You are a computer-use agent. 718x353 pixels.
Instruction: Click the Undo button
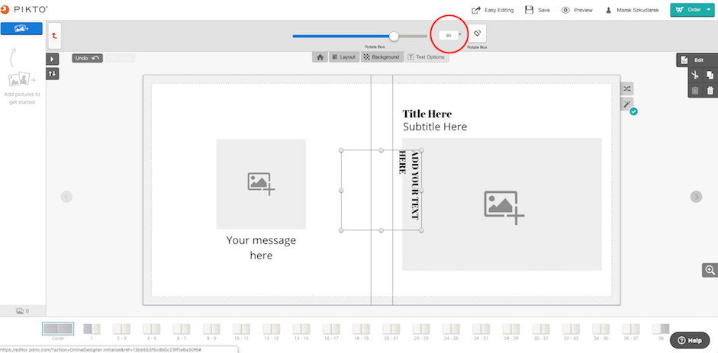coord(87,58)
